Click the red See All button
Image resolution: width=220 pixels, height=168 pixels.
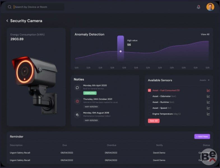pyautogui.click(x=154, y=121)
